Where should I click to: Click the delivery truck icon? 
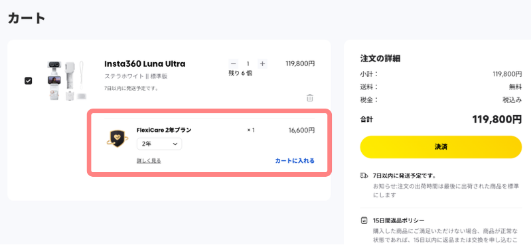[x=364, y=175]
